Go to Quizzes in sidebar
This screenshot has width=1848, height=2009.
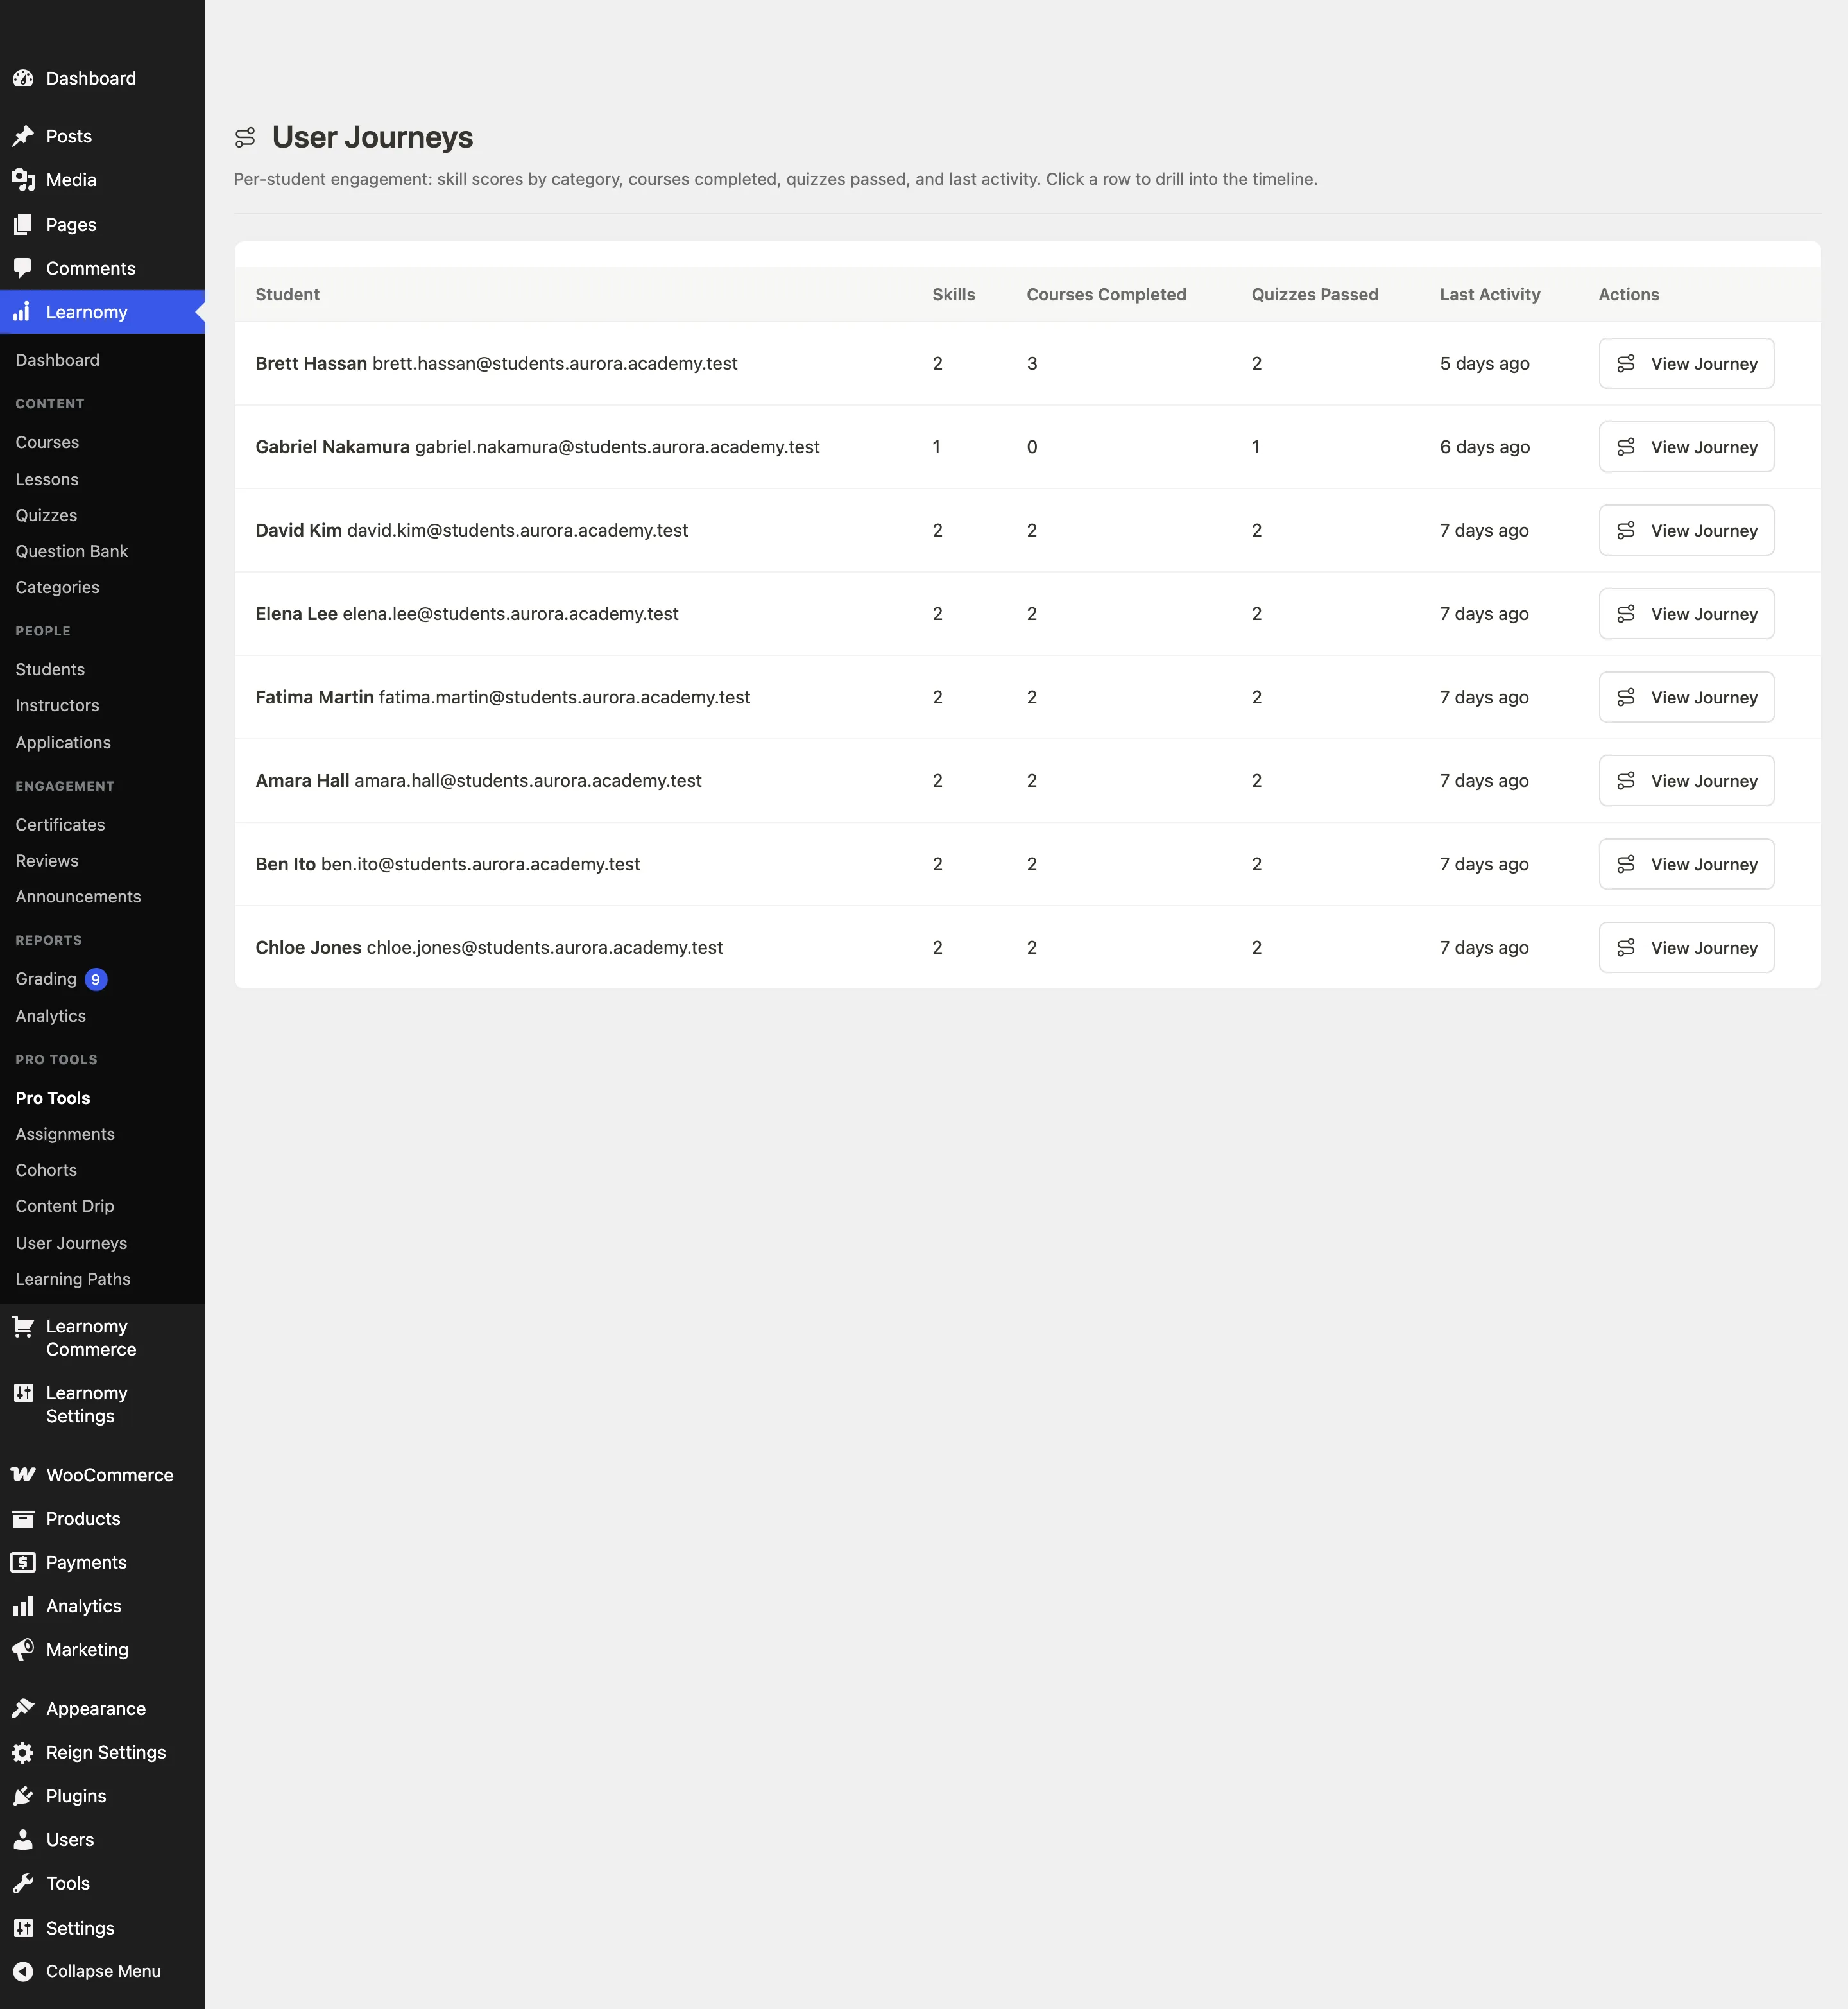46,515
